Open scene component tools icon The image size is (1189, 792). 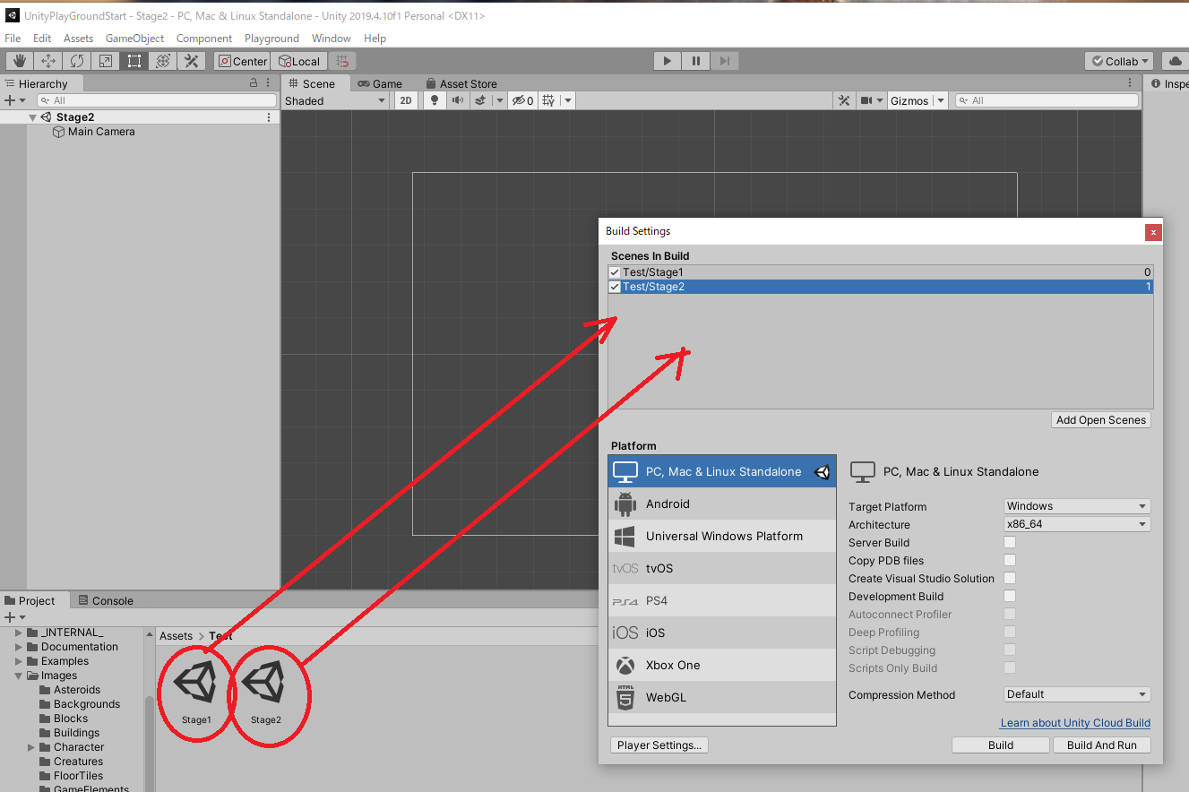click(844, 100)
